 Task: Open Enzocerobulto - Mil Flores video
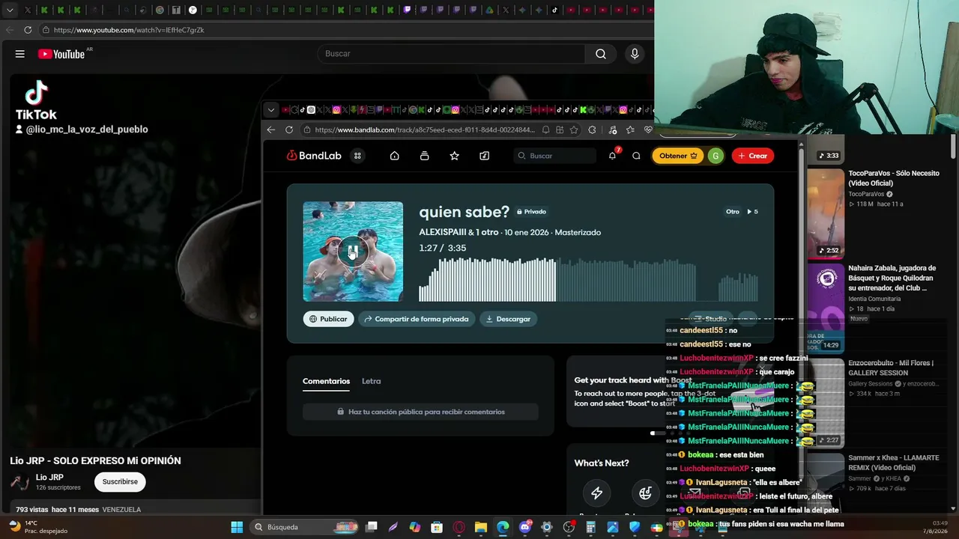pos(892,368)
